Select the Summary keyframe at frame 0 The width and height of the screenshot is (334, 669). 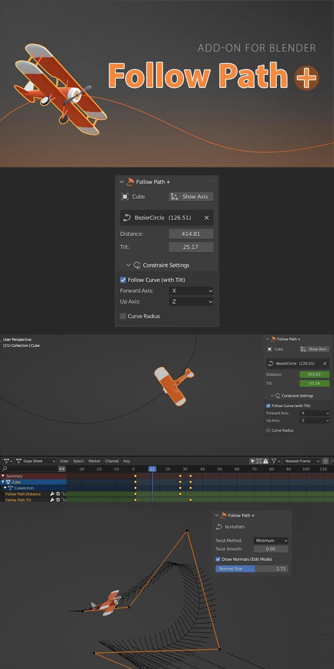click(x=135, y=476)
